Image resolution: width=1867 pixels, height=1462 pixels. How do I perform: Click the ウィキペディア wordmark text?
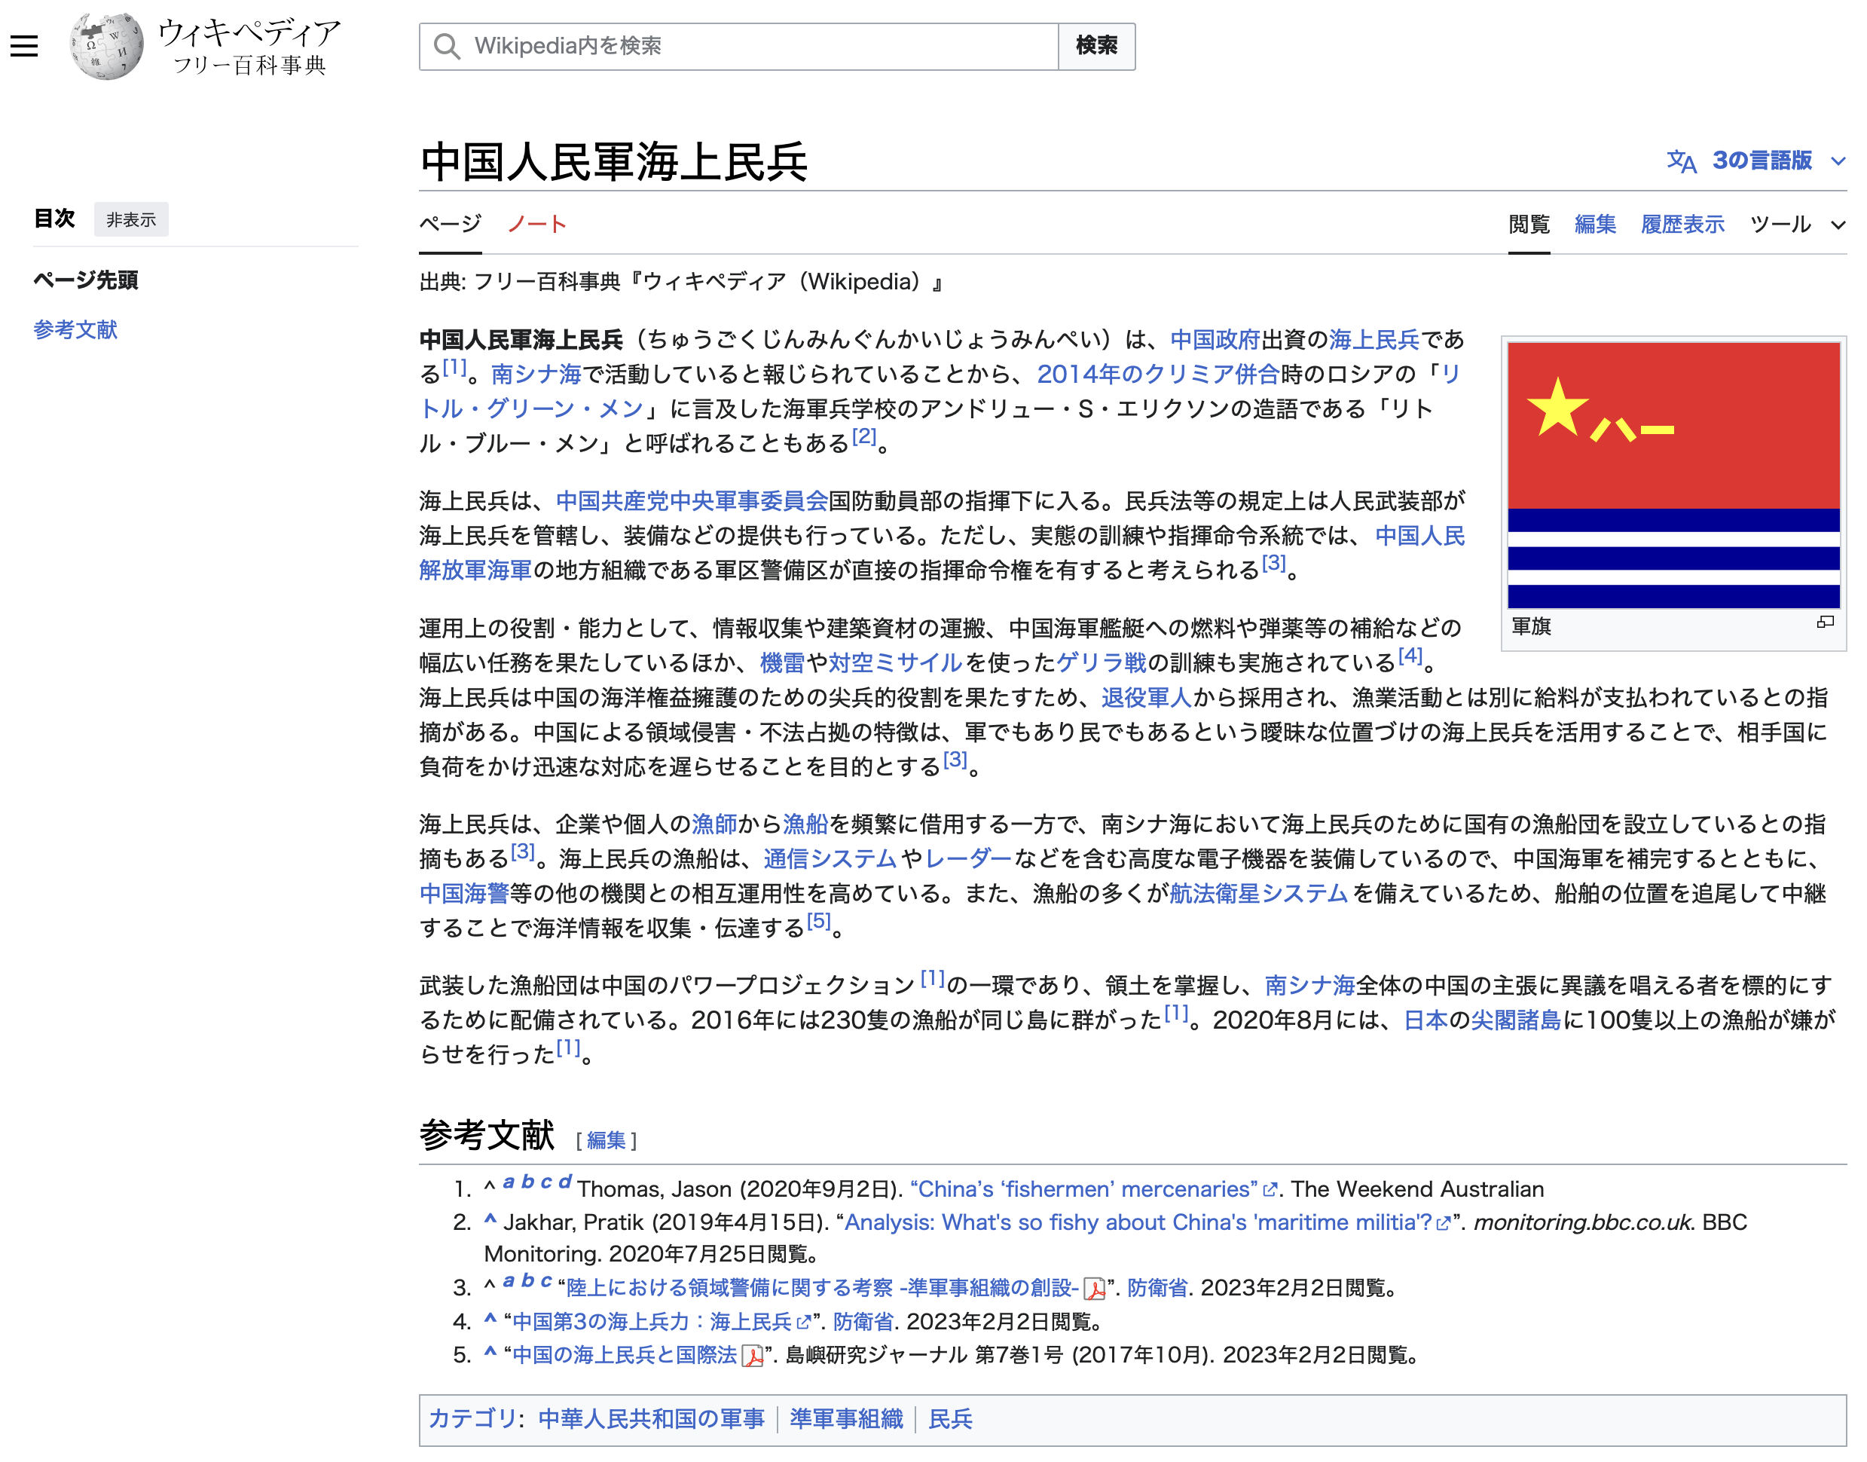(x=249, y=32)
